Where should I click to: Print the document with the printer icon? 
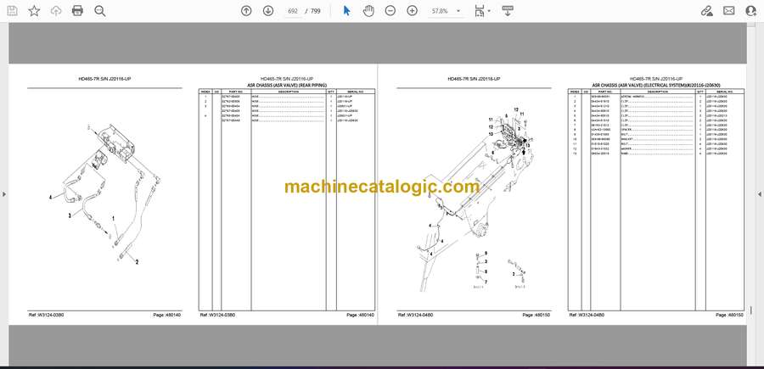tap(77, 11)
